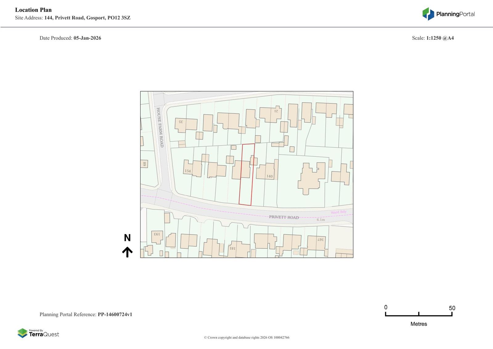Click Planning Portal reference PP-14600724v1
Viewport: 493px width, 349px height.
[x=115, y=314]
